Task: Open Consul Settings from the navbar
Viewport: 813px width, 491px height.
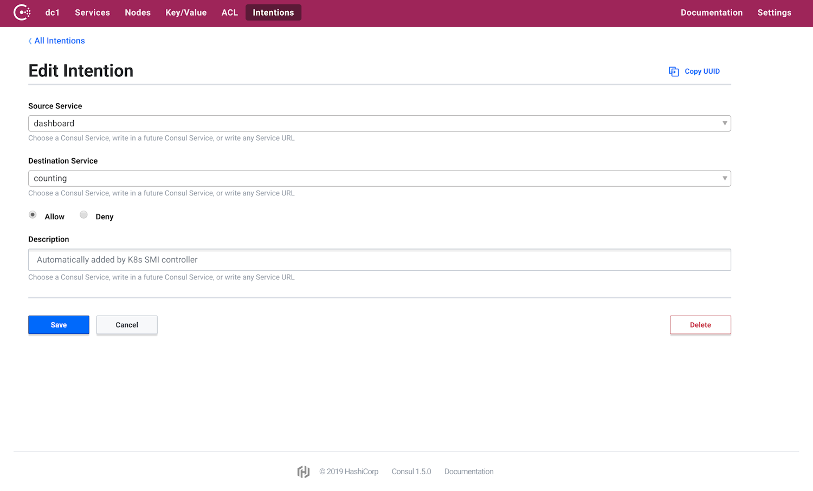Action: coord(775,12)
